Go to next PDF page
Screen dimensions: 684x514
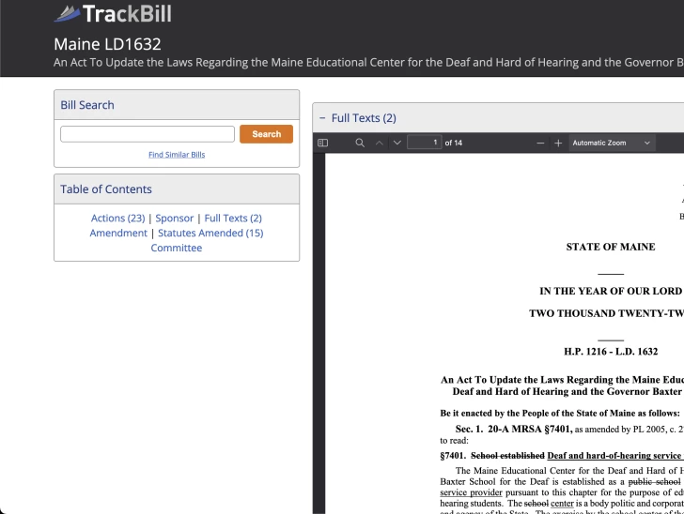(x=397, y=143)
